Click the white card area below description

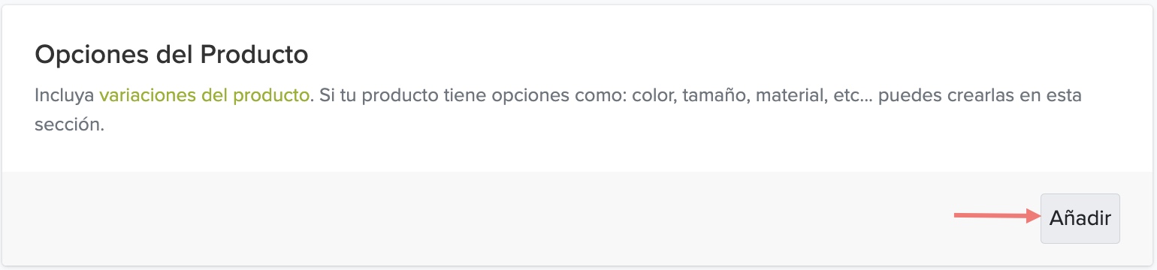point(578,155)
